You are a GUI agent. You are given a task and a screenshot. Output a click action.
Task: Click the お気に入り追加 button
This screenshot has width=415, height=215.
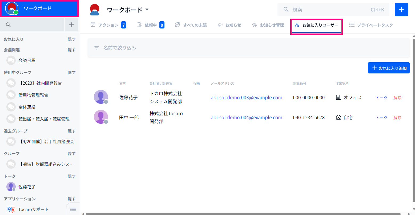pyautogui.click(x=388, y=68)
